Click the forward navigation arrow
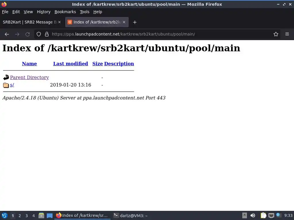 click(17, 34)
